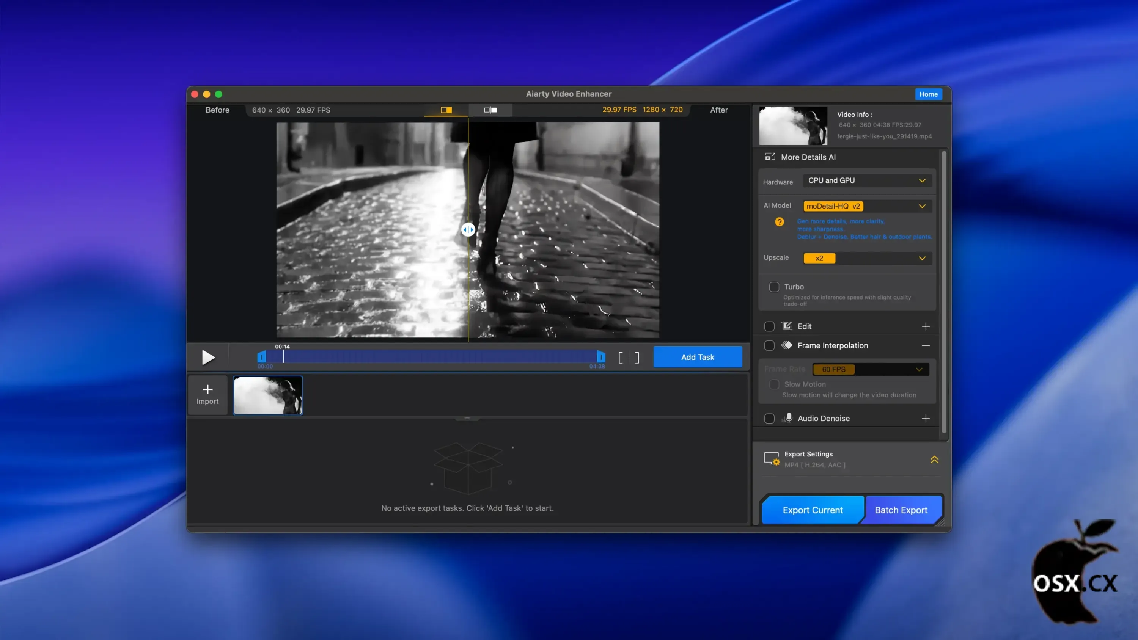
Task: Click the trim end handle on timeline
Action: (601, 356)
